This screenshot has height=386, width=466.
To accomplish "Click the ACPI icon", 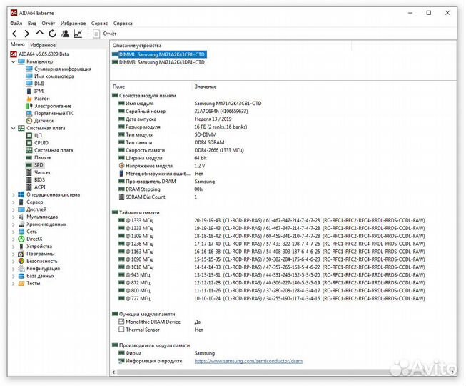I will [x=29, y=187].
